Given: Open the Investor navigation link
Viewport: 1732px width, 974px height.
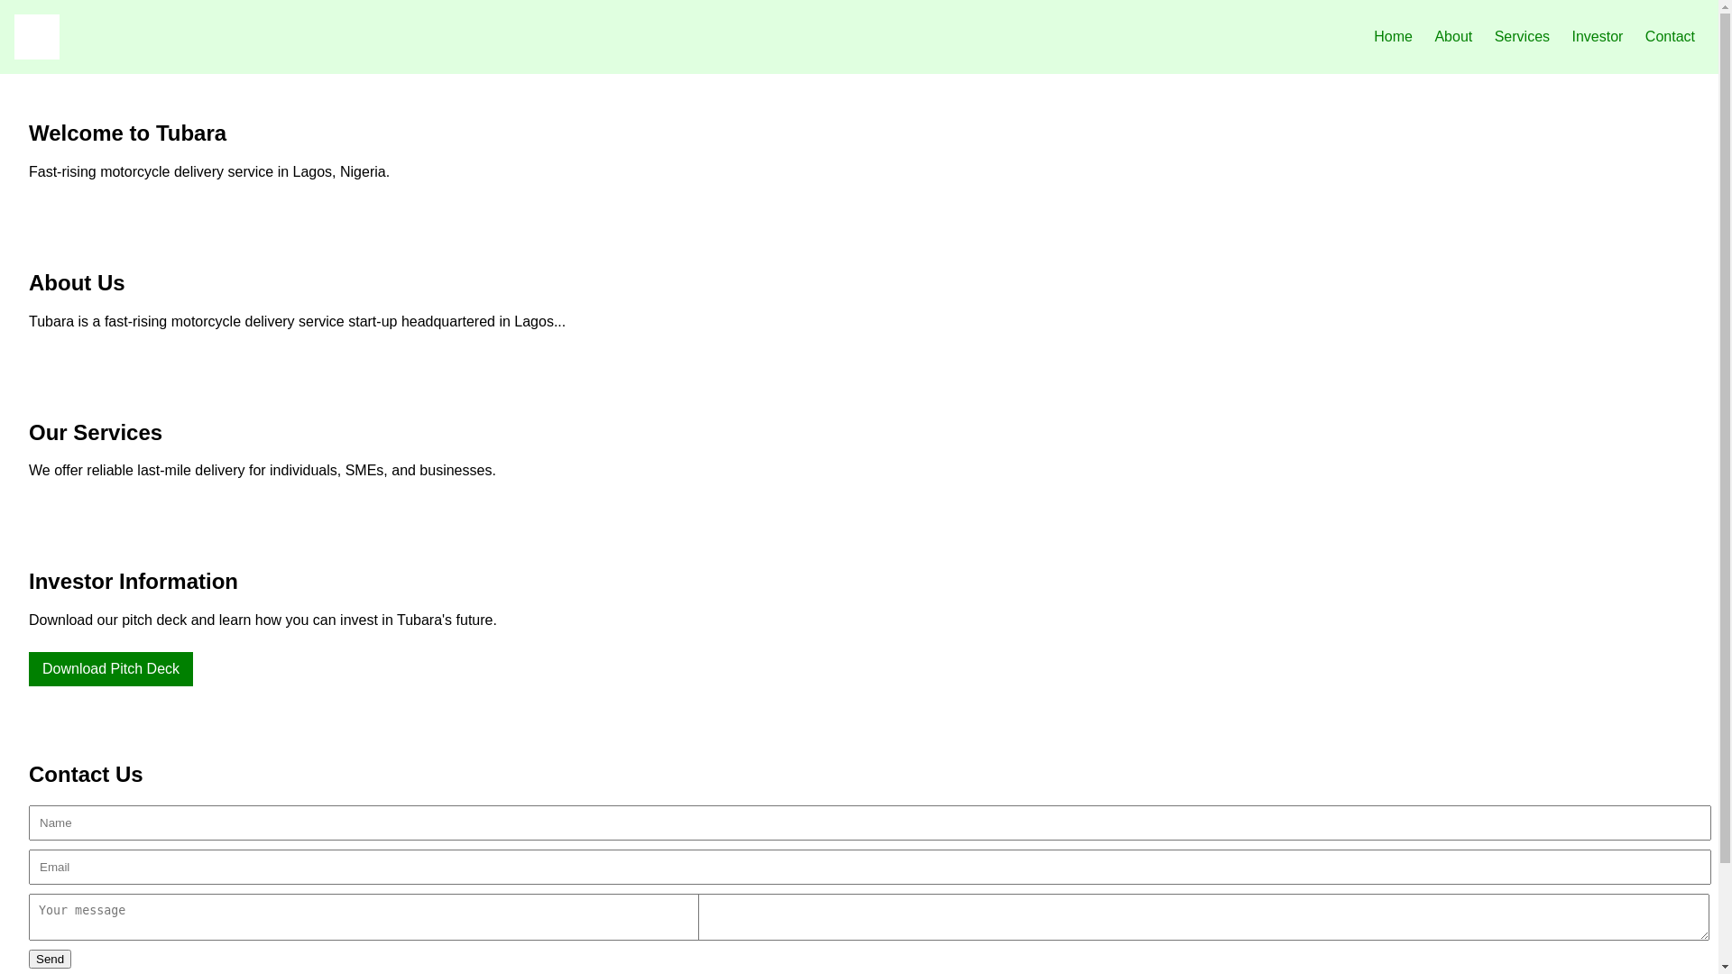Looking at the screenshot, I should (1597, 37).
